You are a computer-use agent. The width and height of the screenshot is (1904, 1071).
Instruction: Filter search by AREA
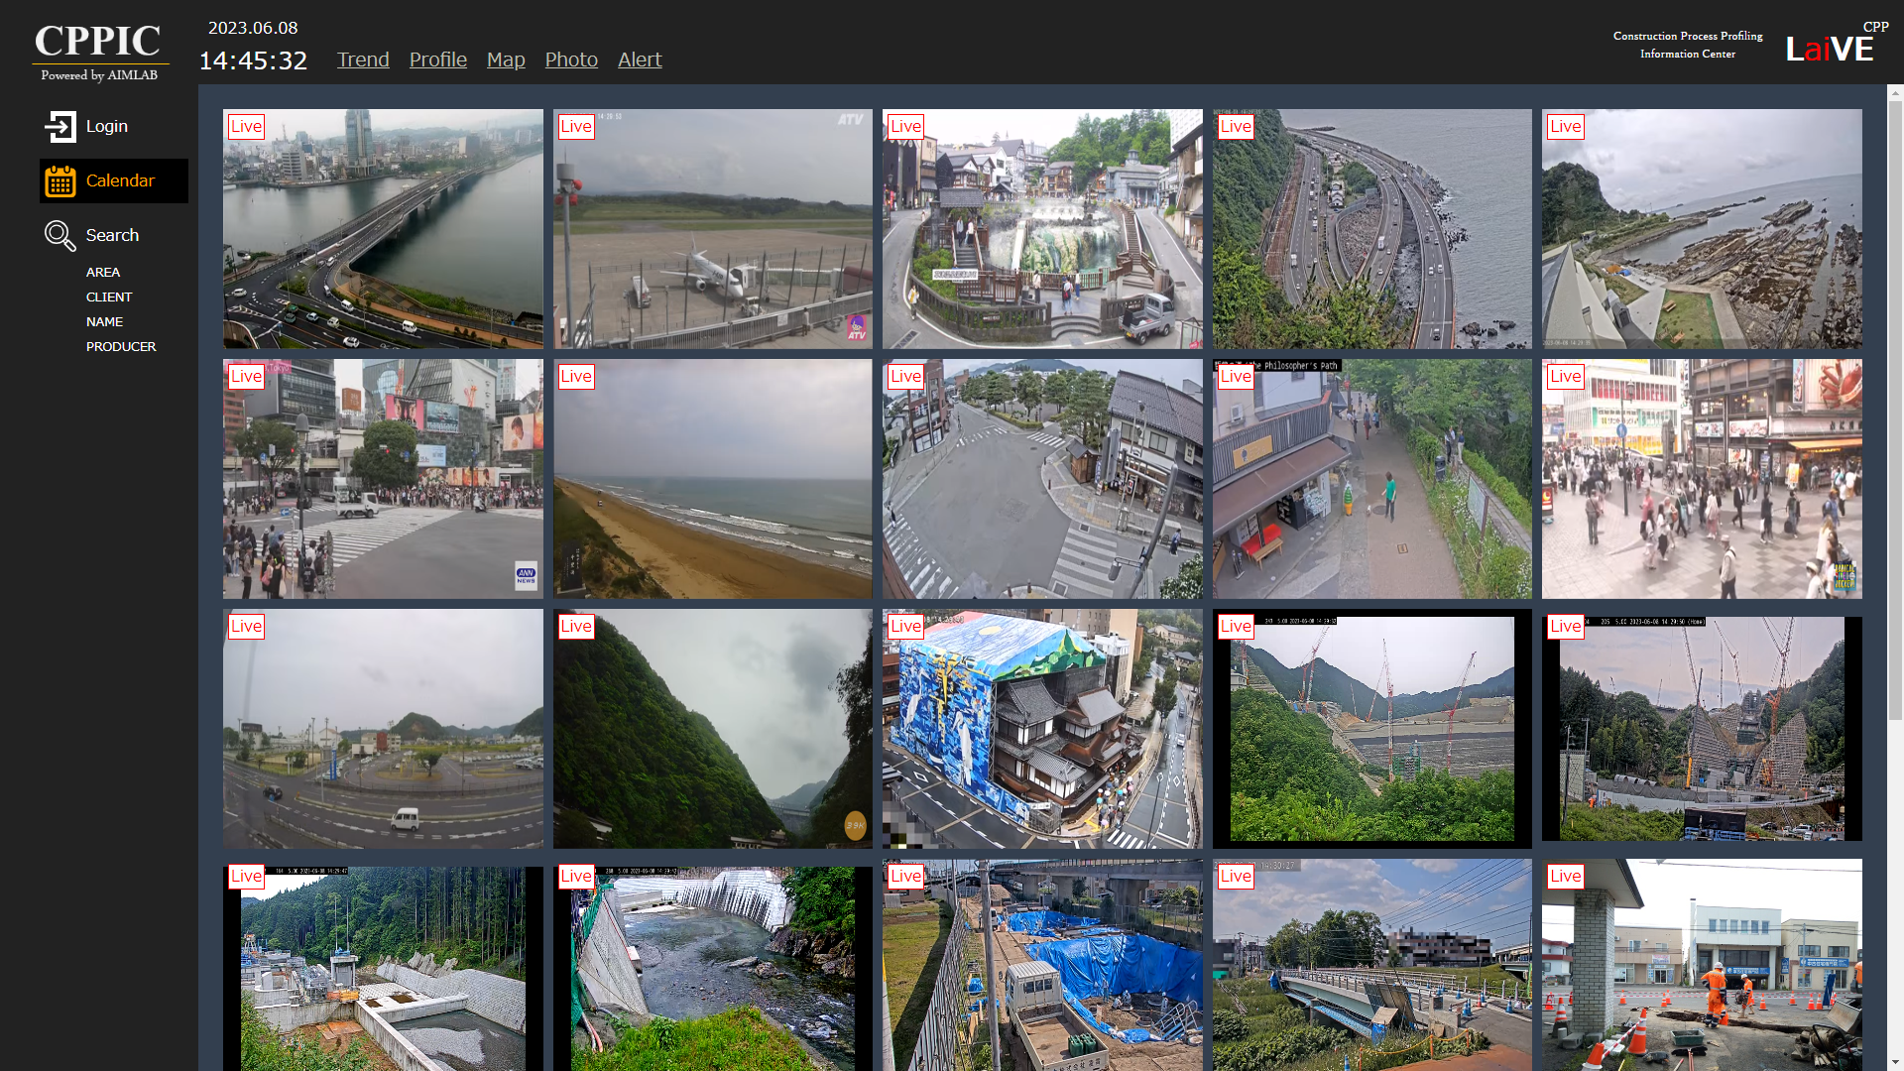103,272
